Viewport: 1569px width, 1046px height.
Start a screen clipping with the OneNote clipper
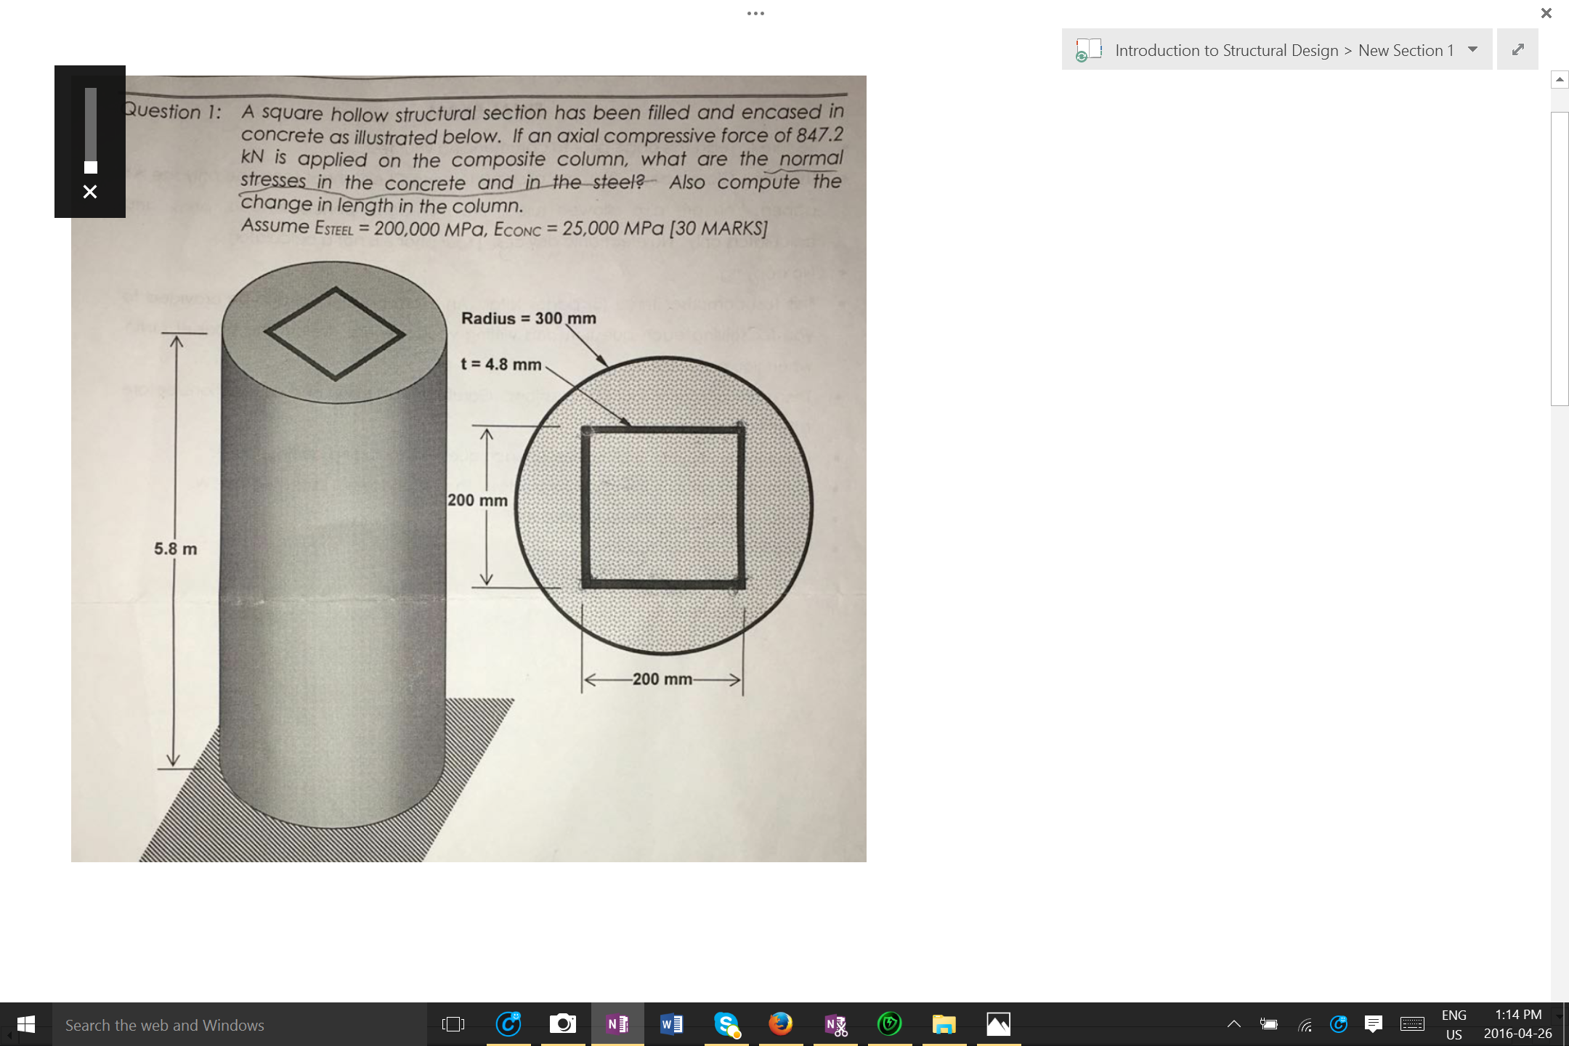pos(835,1024)
